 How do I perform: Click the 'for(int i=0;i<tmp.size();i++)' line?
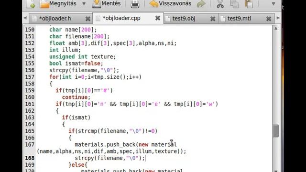tap(95, 77)
